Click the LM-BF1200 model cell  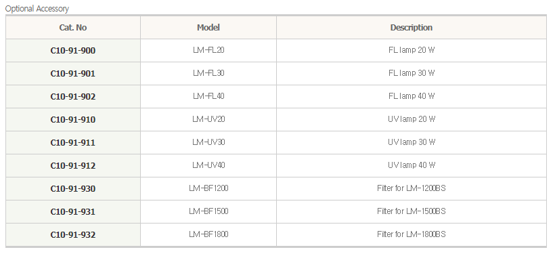click(208, 188)
